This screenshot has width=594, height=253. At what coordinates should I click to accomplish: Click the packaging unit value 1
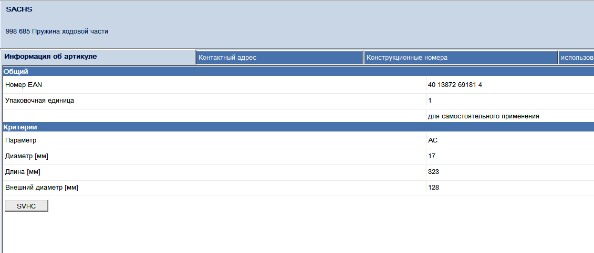pos(430,101)
